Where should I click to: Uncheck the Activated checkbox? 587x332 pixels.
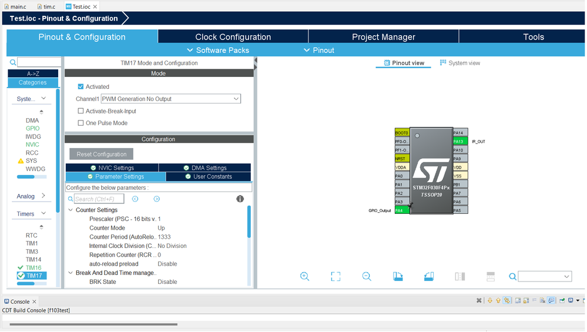(80, 86)
